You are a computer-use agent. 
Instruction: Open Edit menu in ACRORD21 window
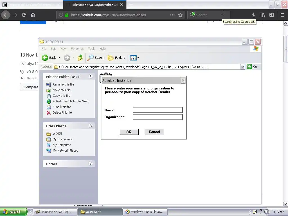pos(53,49)
